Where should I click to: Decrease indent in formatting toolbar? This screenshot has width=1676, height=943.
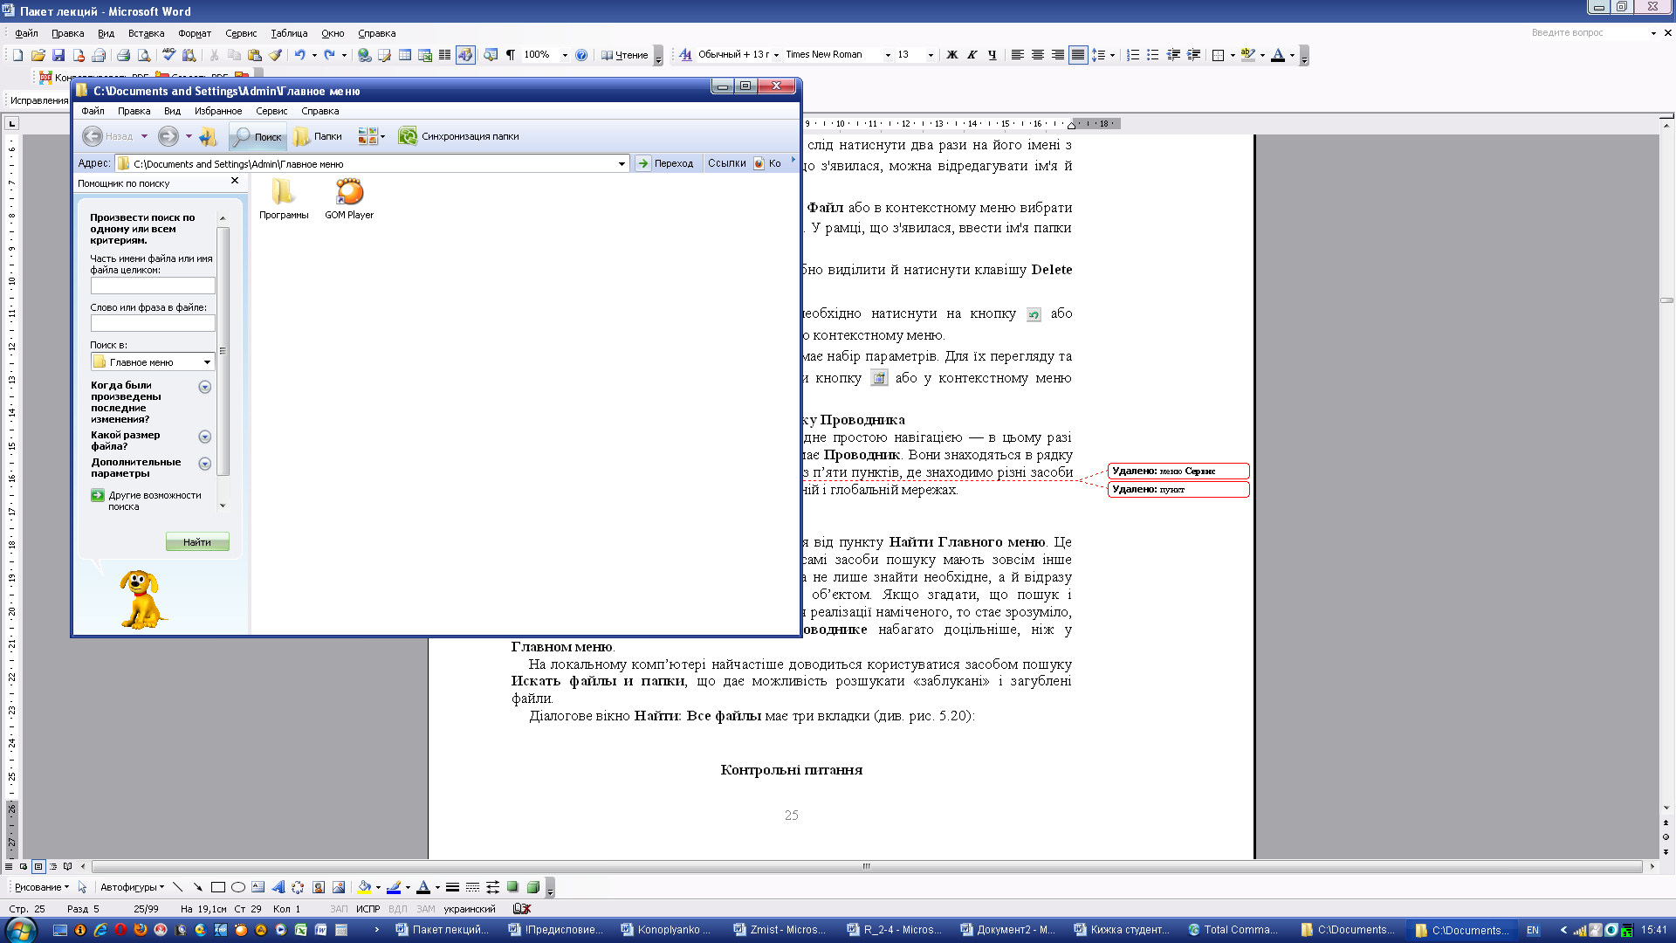click(x=1173, y=55)
